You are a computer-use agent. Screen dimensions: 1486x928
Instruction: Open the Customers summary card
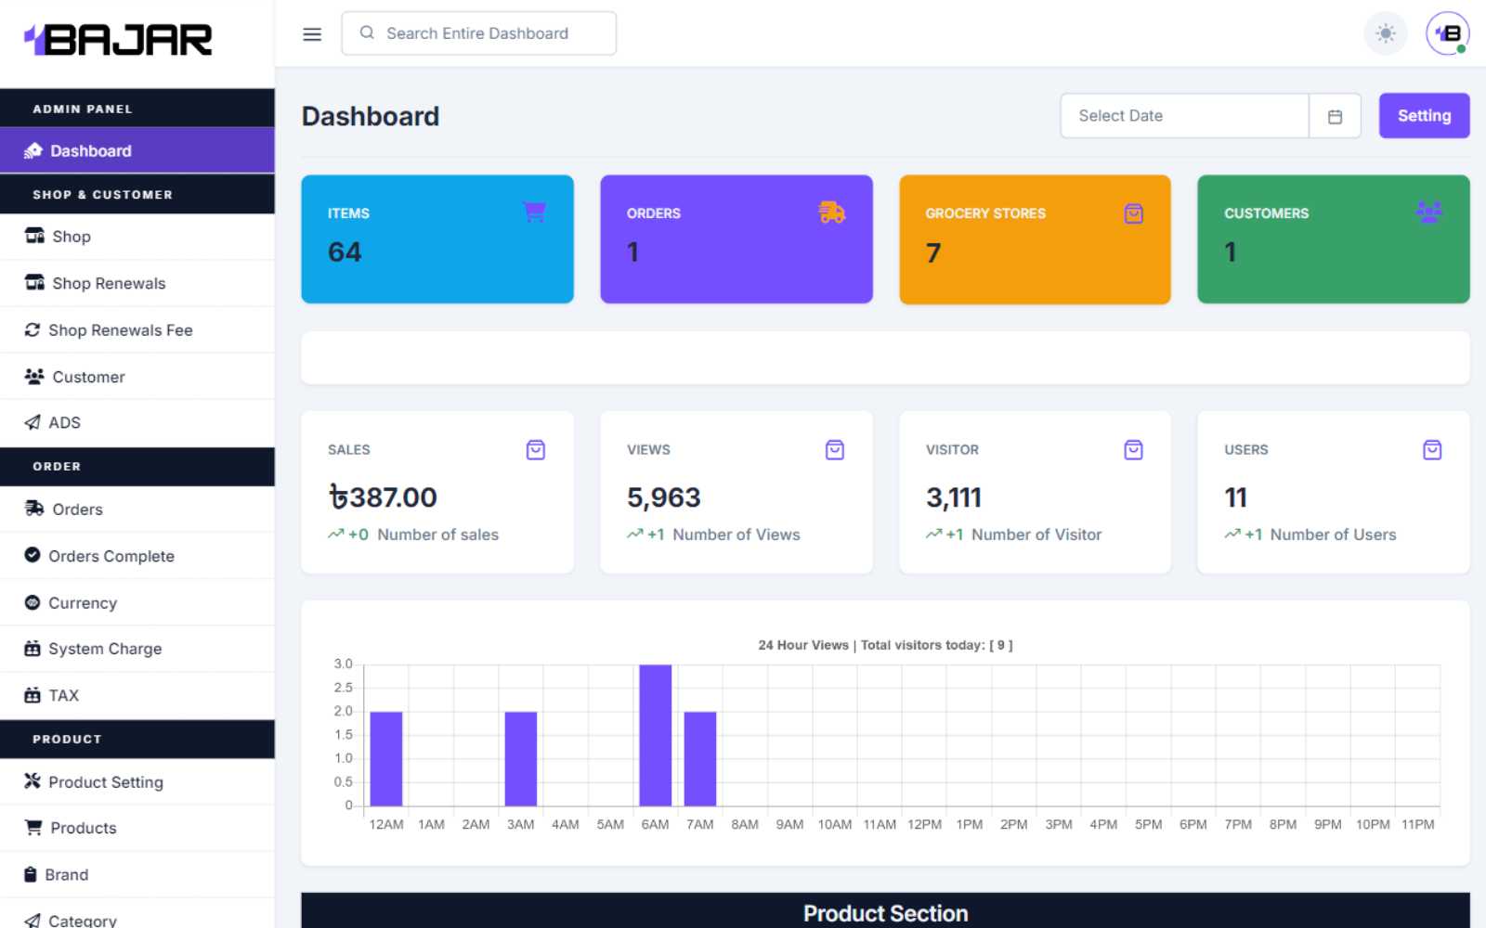[x=1334, y=239]
